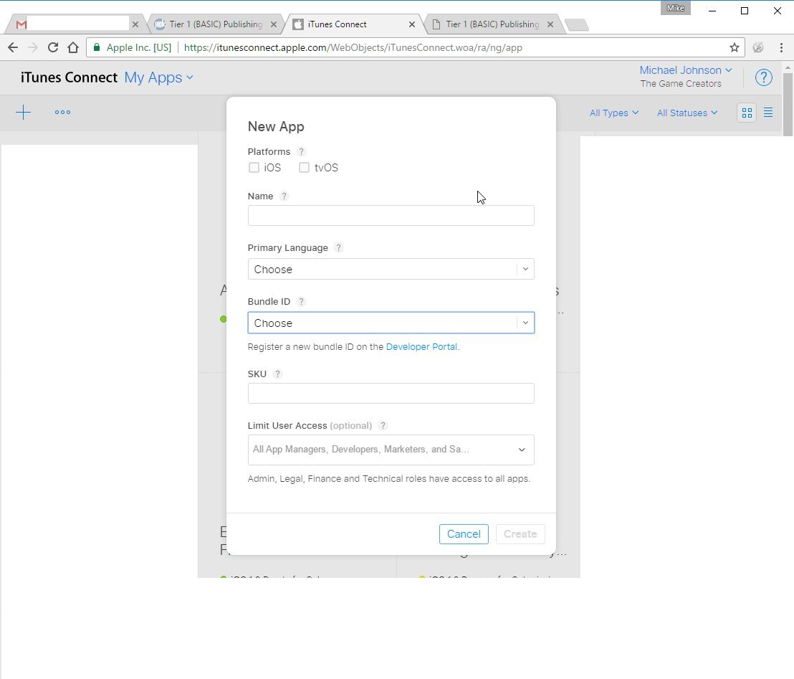Open browser home page
Image resolution: width=794 pixels, height=679 pixels.
click(73, 47)
